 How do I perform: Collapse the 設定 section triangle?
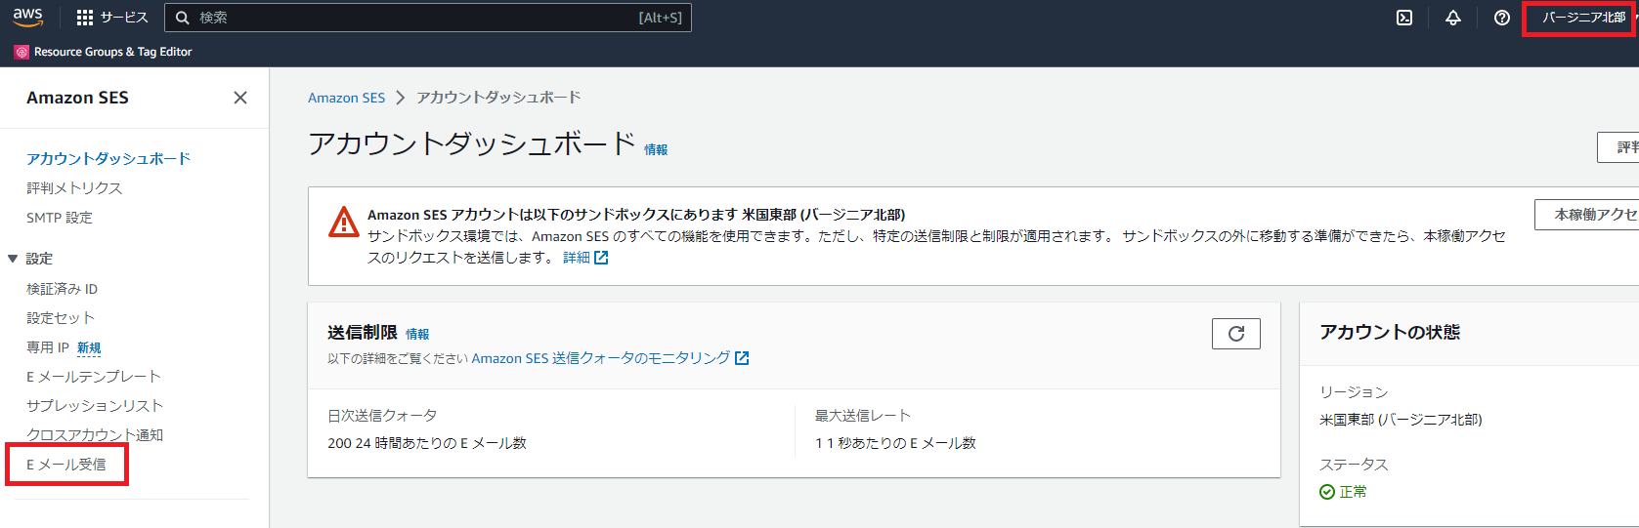click(x=13, y=259)
